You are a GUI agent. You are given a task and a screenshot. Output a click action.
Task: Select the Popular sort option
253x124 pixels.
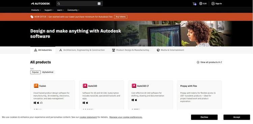pos(35,72)
